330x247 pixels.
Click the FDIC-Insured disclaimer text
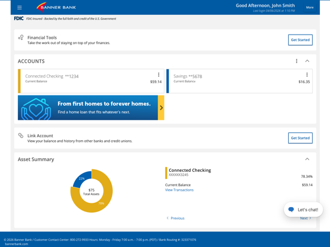[71, 18]
